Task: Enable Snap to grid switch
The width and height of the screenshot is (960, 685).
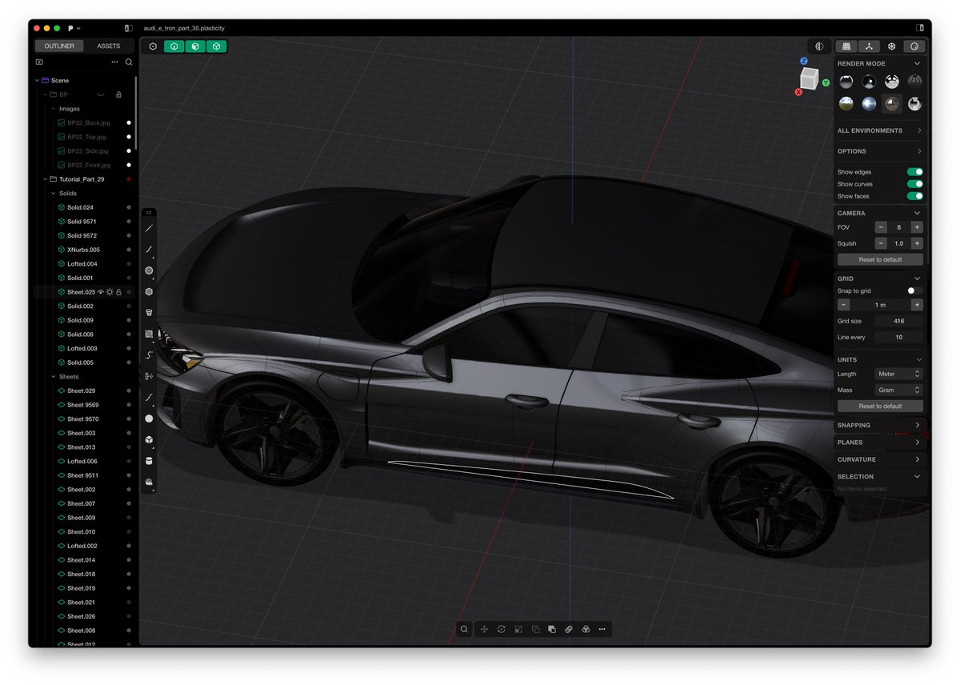Action: 914,290
